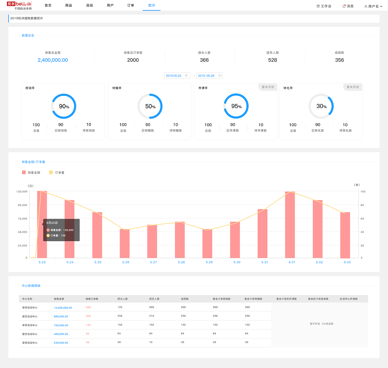
Task: Toggle the 订单量 legend swatch
Action: tap(51, 172)
